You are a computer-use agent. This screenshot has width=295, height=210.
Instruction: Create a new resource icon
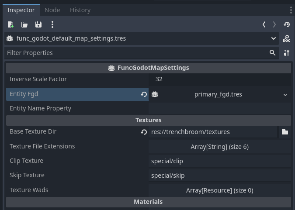(x=10, y=24)
